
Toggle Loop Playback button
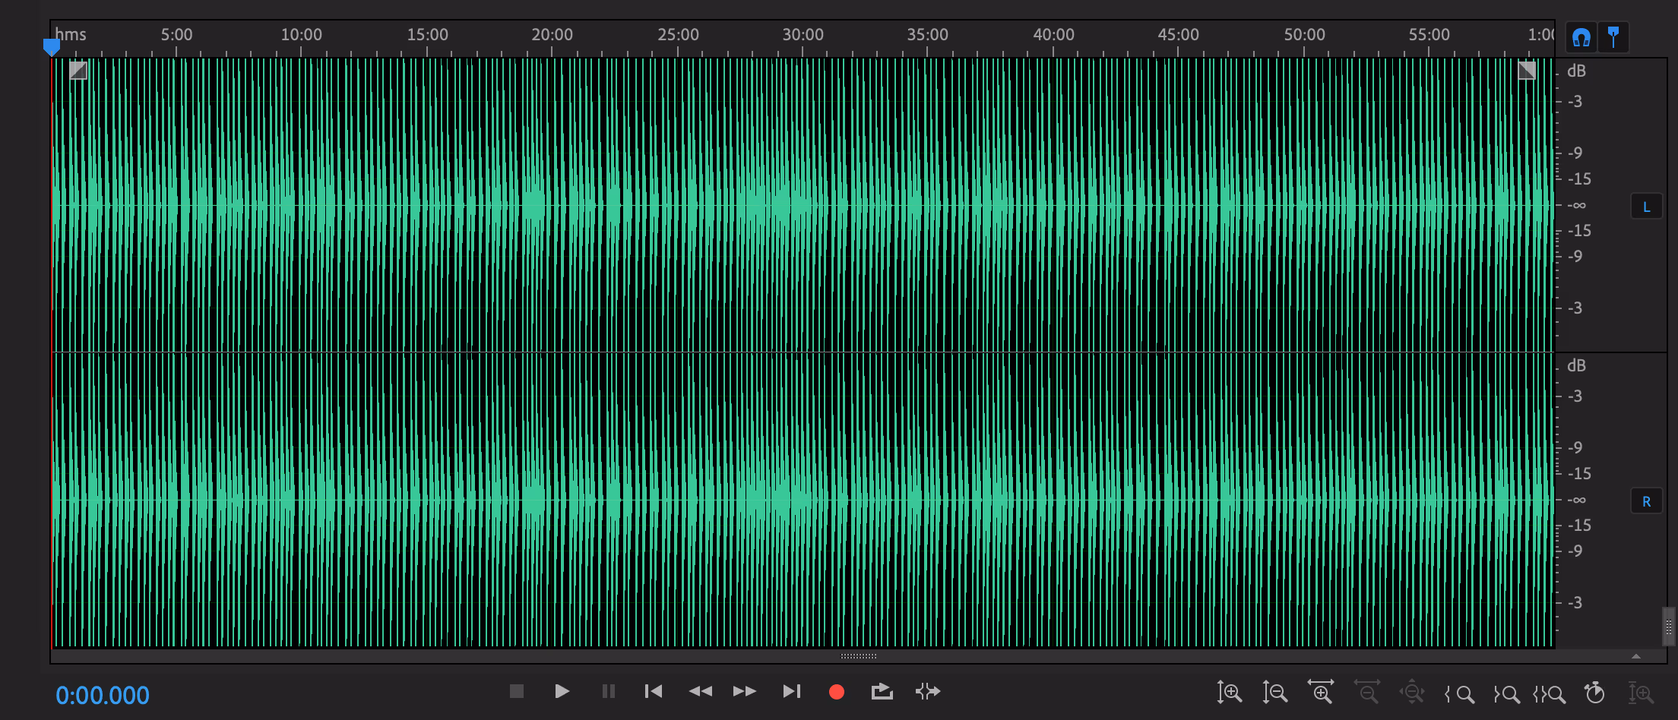coord(882,691)
